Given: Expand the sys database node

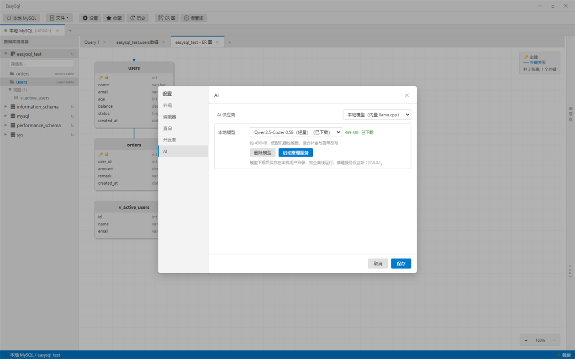Looking at the screenshot, I should pyautogui.click(x=6, y=135).
